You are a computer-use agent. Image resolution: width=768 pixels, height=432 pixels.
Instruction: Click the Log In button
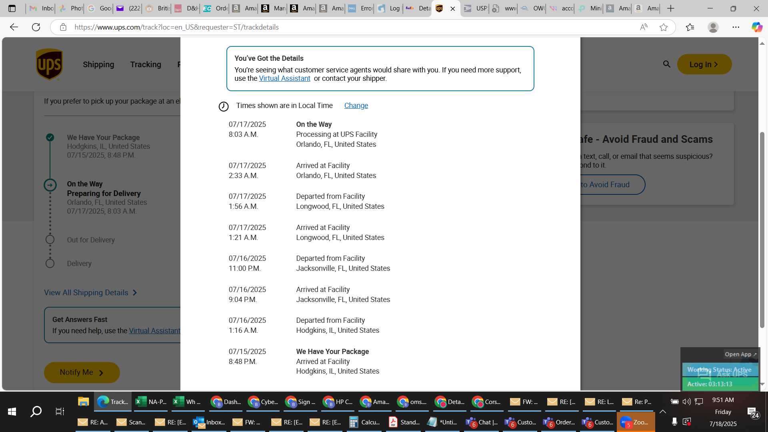(704, 64)
